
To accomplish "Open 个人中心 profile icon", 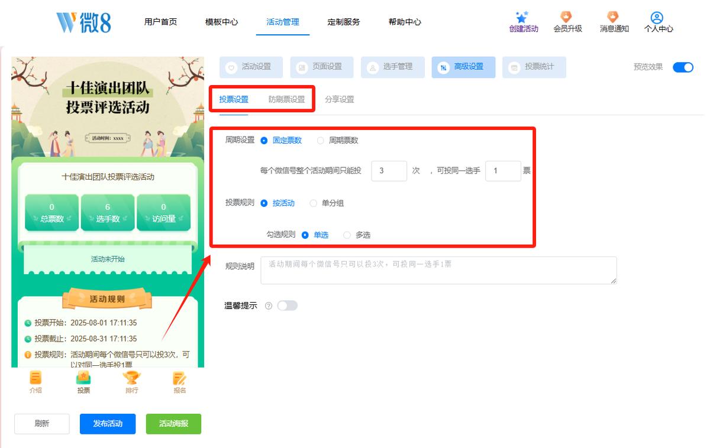I will click(657, 17).
